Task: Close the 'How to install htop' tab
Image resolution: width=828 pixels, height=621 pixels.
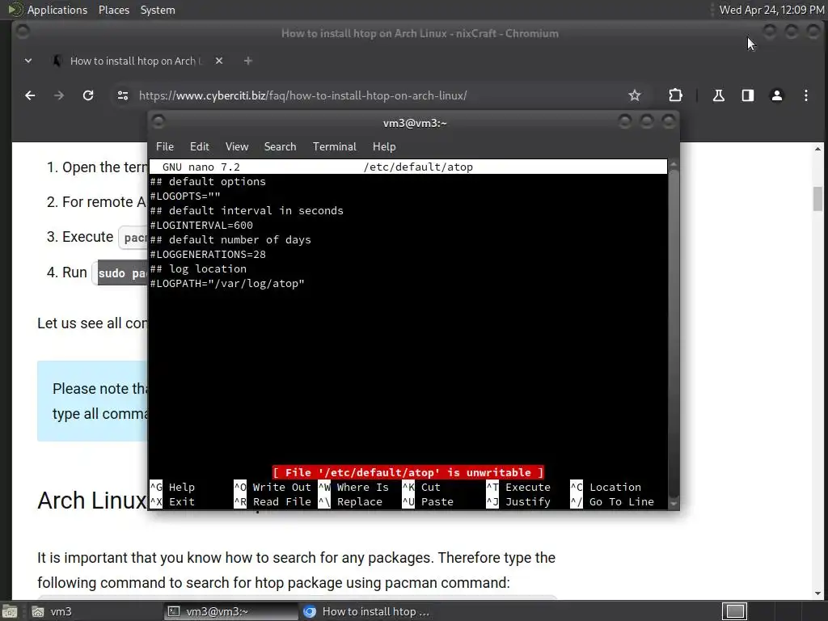Action: tap(219, 61)
